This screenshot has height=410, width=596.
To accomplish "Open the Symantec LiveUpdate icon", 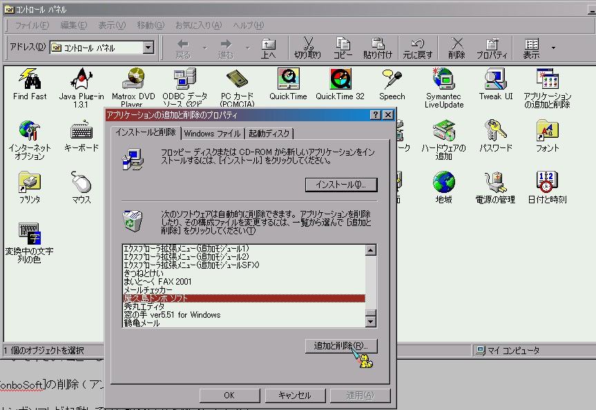I will click(x=443, y=88).
